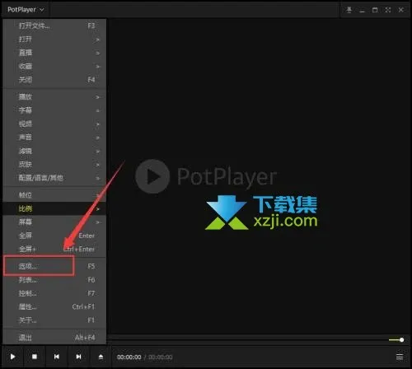This screenshot has height=369, width=412.
Task: Maximize the PotPlayer window
Action: click(375, 10)
